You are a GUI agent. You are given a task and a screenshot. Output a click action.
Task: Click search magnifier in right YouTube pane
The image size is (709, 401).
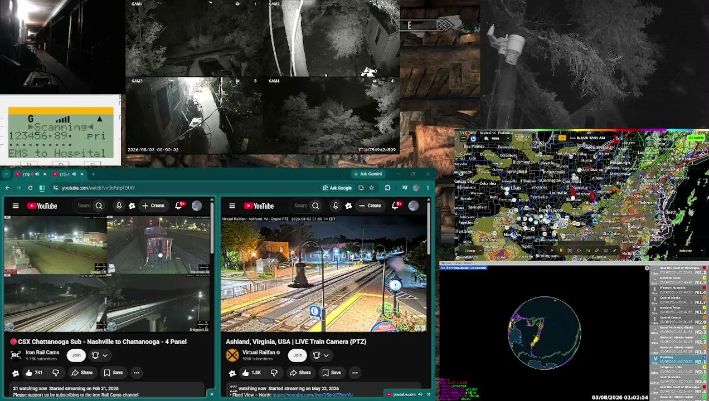[315, 206]
